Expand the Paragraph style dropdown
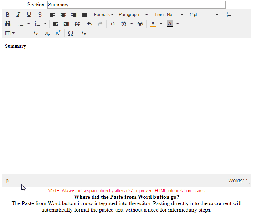Viewport: 256px width, 214px height. click(133, 15)
